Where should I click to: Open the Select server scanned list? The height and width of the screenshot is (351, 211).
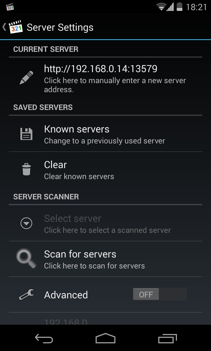pyautogui.click(x=105, y=223)
